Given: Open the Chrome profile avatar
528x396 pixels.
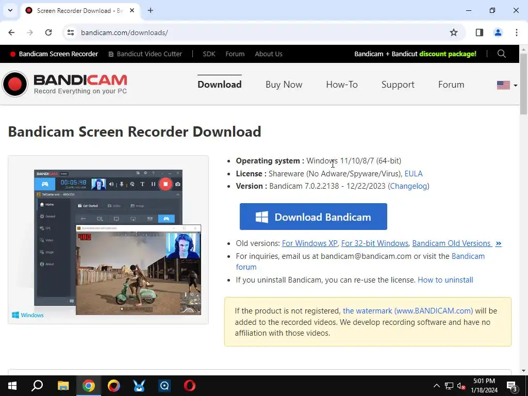Looking at the screenshot, I should [x=498, y=32].
